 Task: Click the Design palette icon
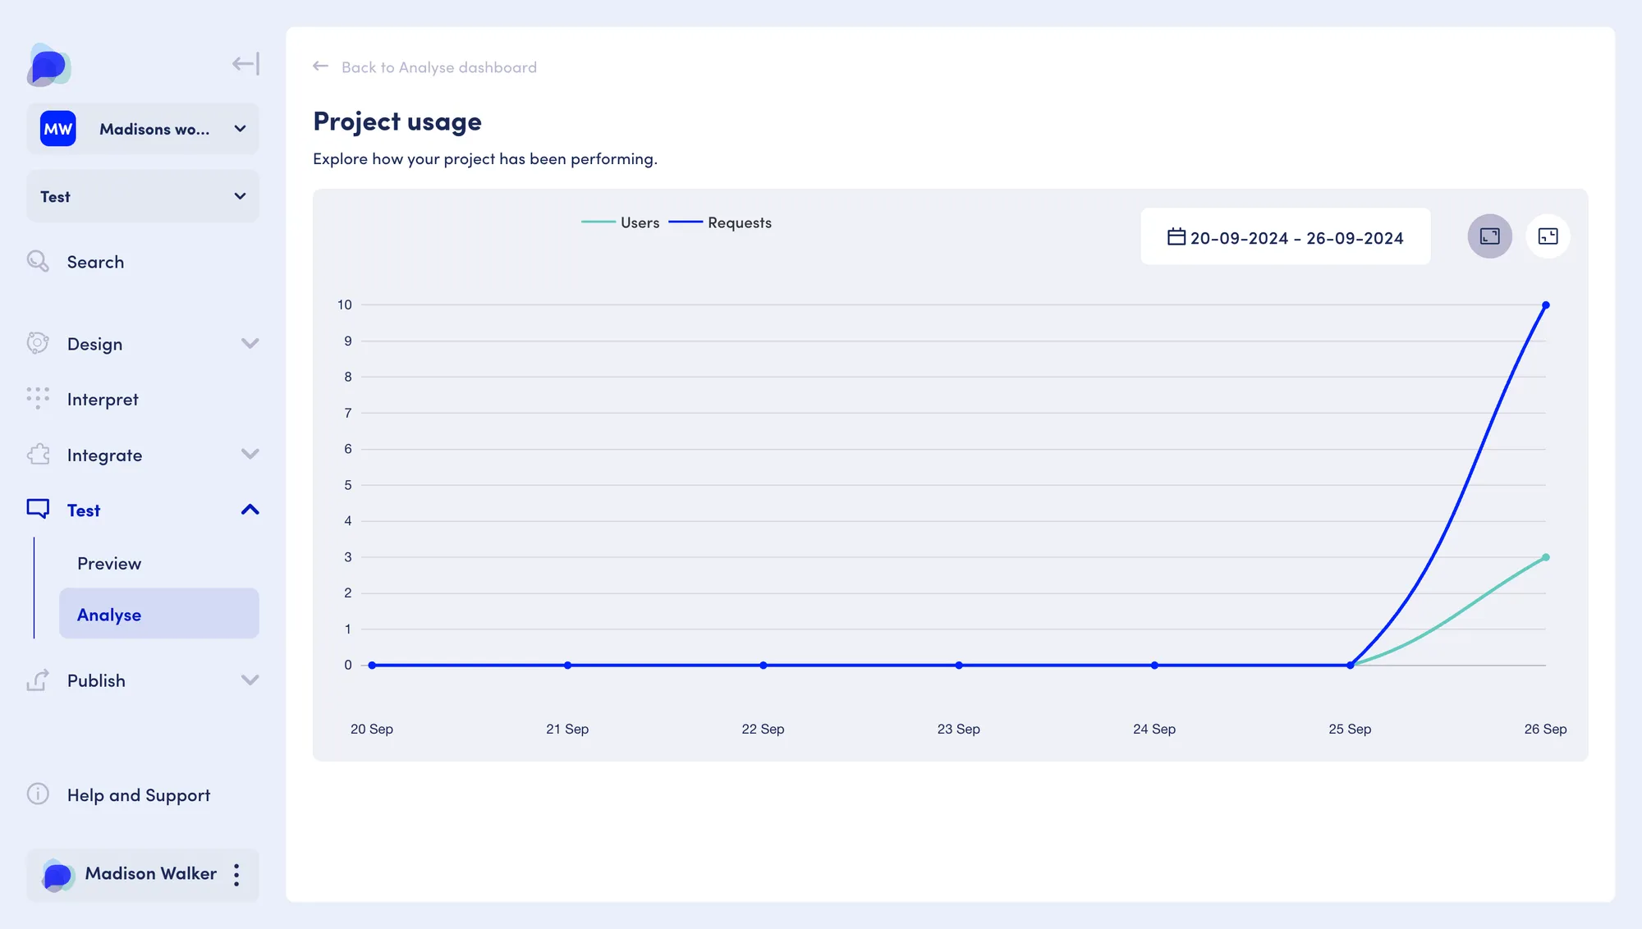(x=38, y=343)
